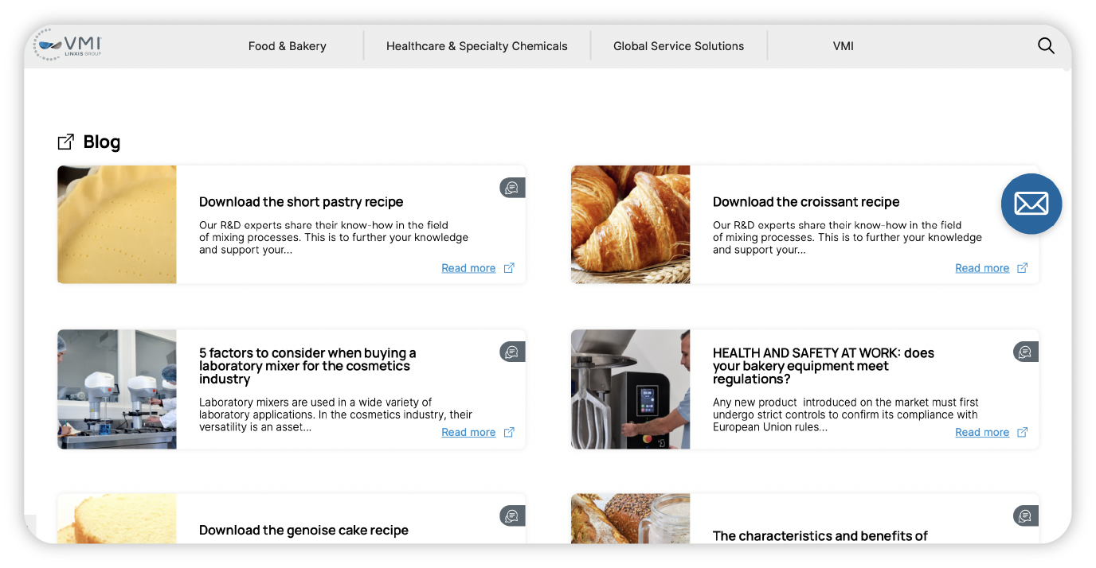Click the blue envelope contact button
Viewport: 1096px width, 568px height.
(1031, 204)
